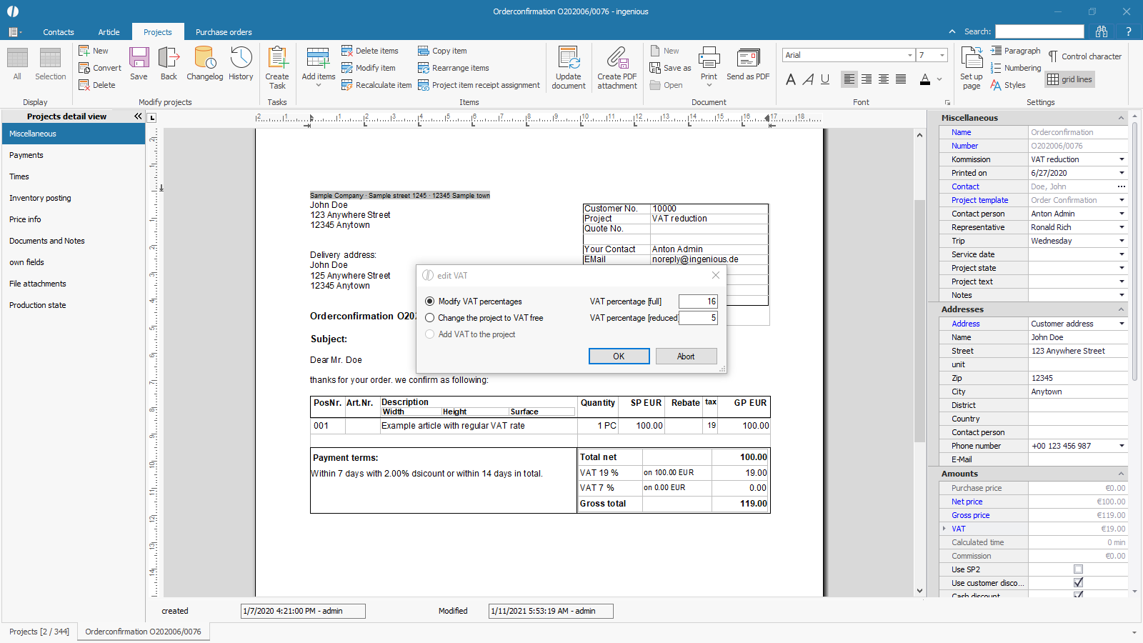Image resolution: width=1143 pixels, height=643 pixels.
Task: Click Abort in edit VAT dialog
Action: 686,357
